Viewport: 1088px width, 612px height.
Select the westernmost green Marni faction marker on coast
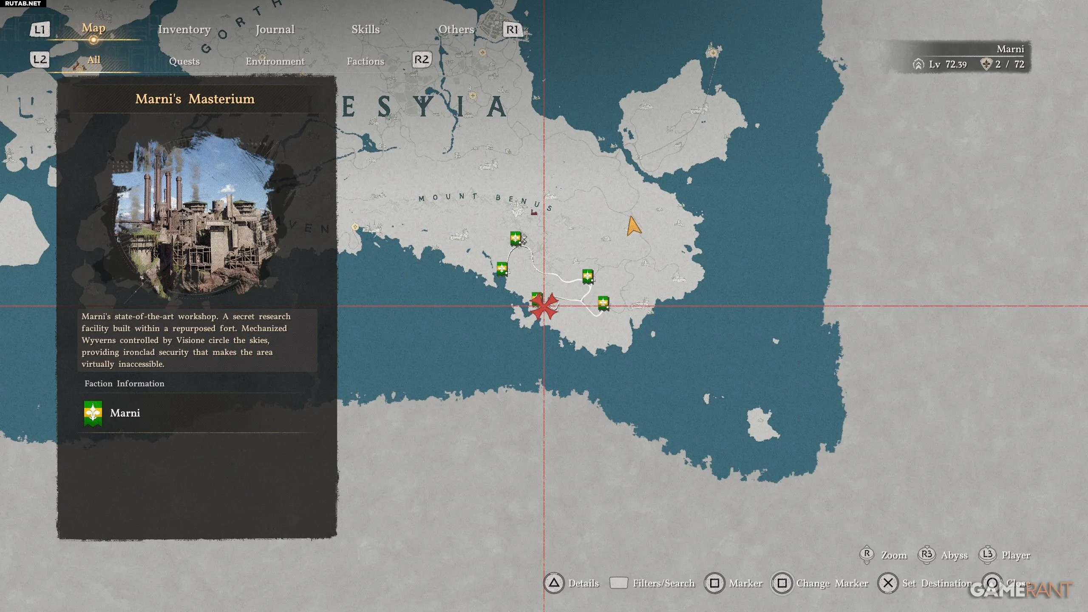(x=502, y=269)
